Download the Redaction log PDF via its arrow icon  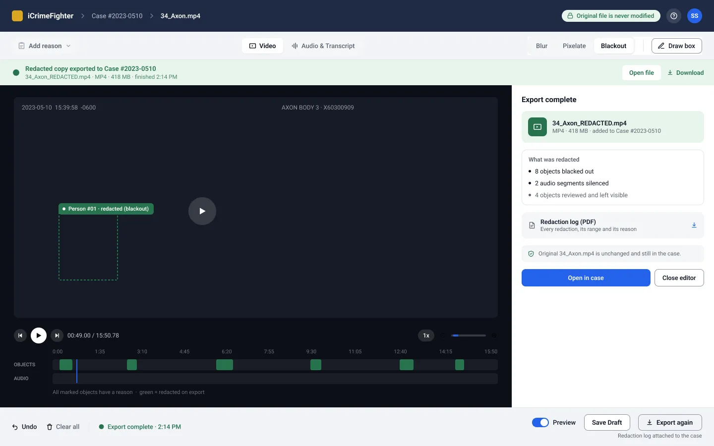[694, 225]
